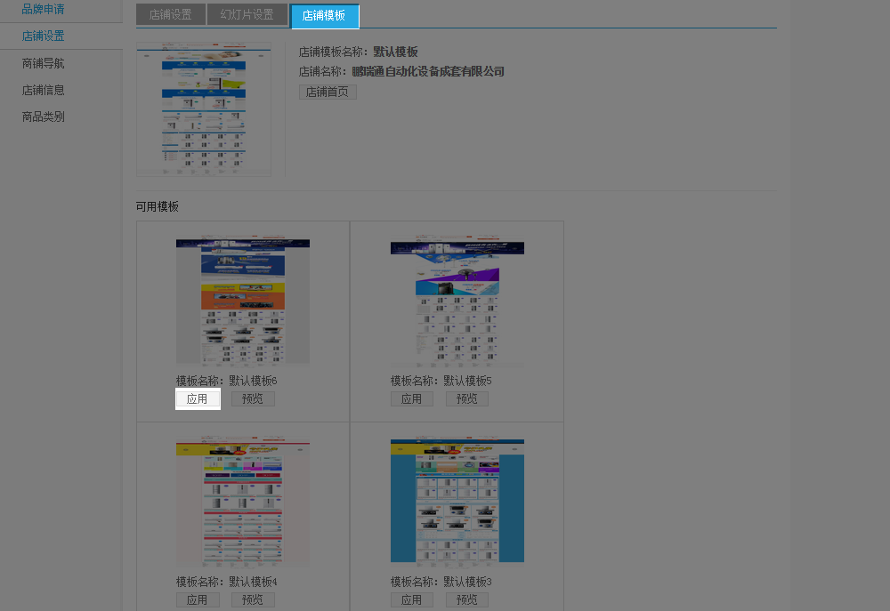Go to 商铺导航 in the sidebar
This screenshot has width=890, height=611.
[x=43, y=64]
